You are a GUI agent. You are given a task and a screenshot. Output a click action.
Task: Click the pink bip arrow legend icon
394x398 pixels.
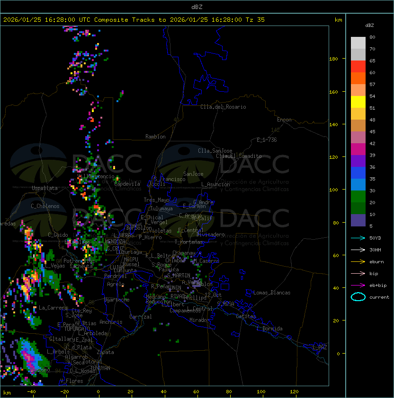(x=358, y=273)
